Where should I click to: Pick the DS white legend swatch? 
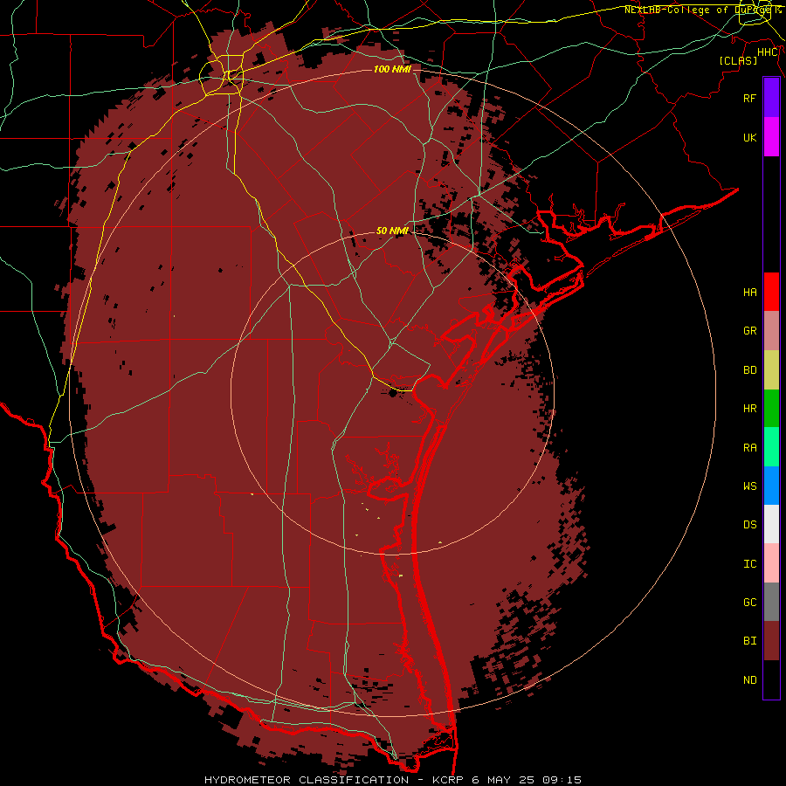pyautogui.click(x=771, y=524)
